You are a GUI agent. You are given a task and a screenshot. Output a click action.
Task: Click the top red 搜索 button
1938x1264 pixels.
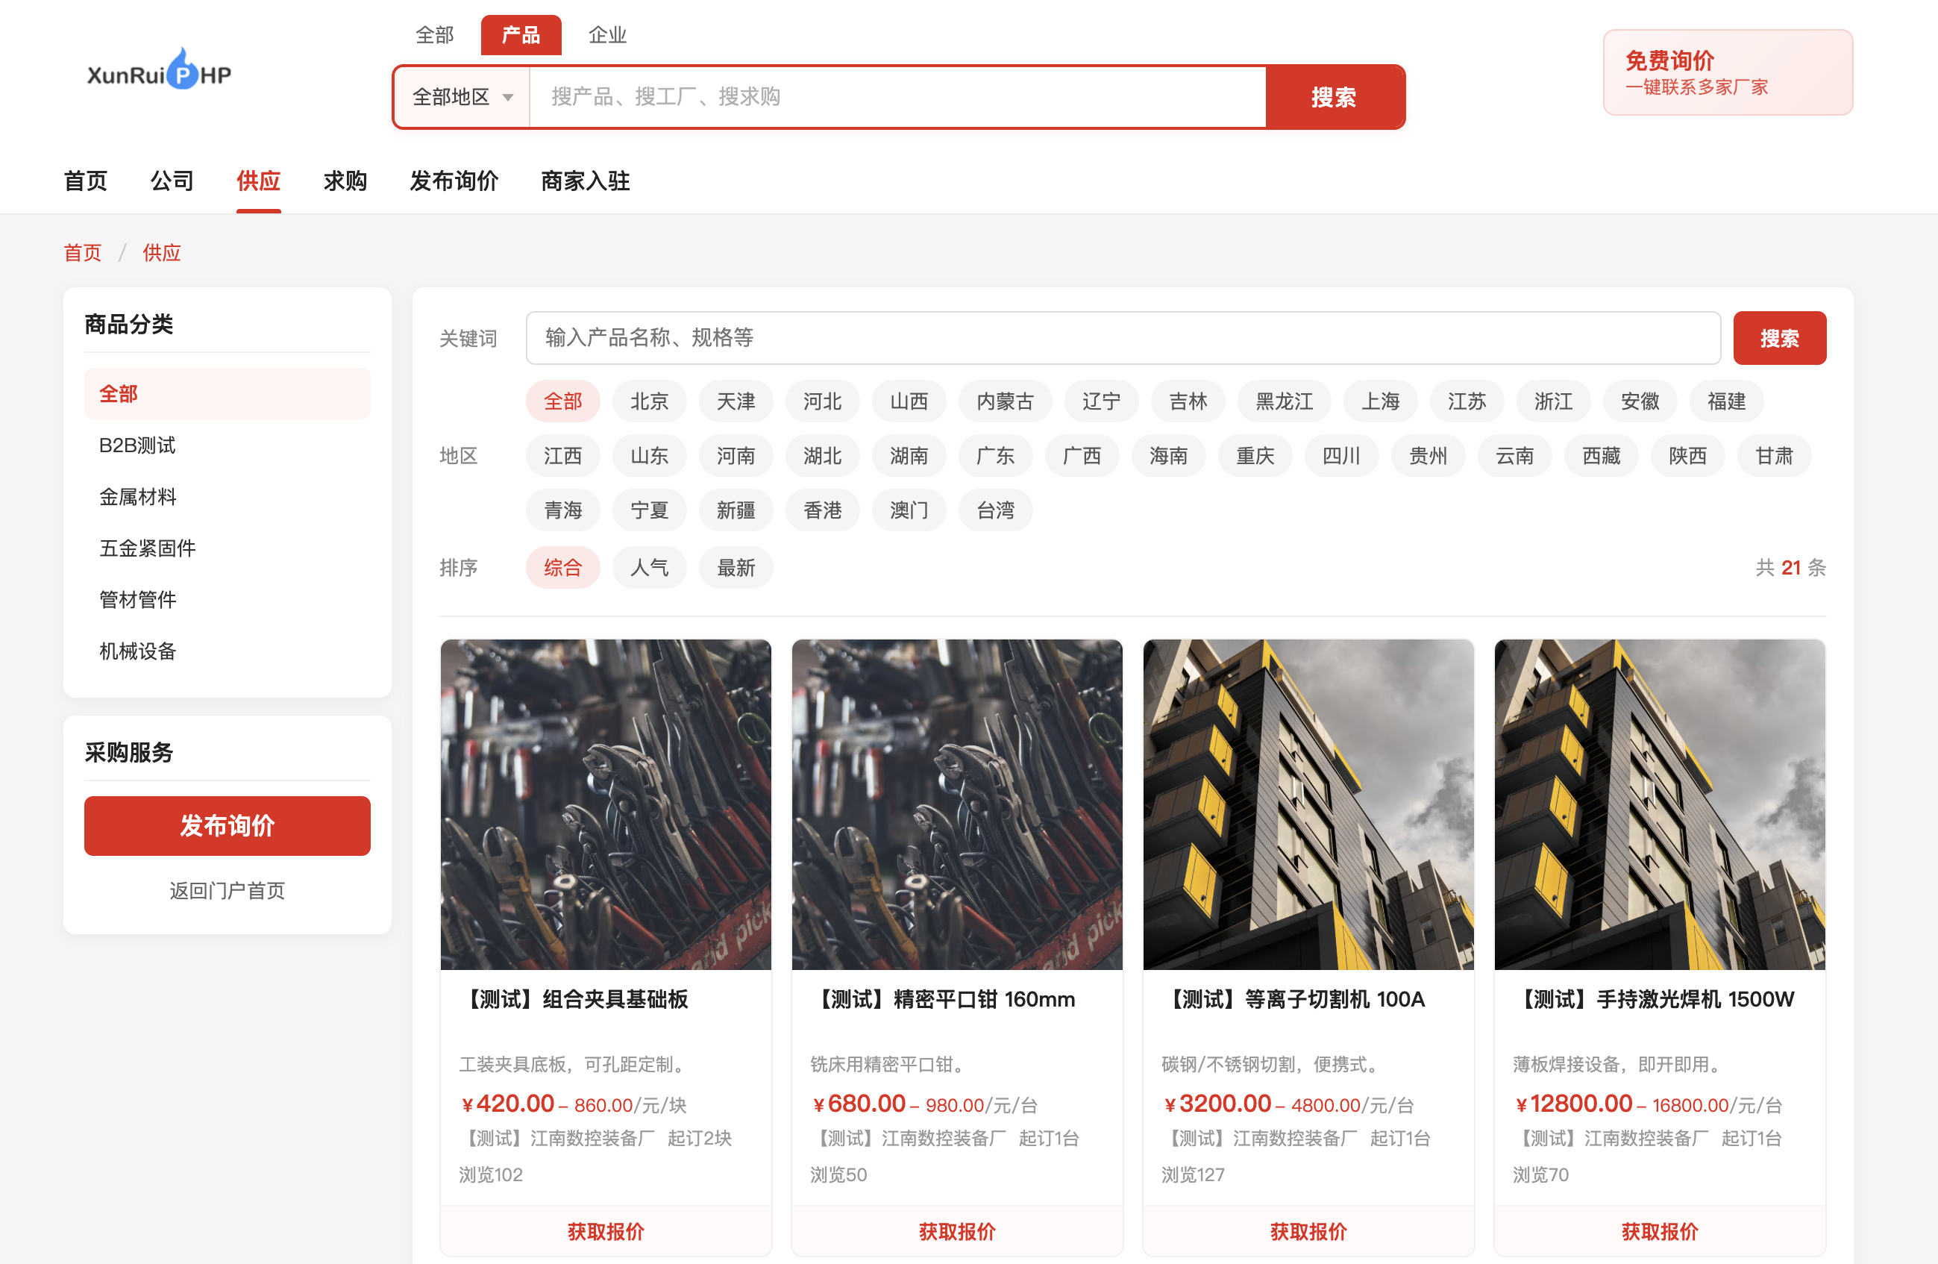click(1334, 97)
